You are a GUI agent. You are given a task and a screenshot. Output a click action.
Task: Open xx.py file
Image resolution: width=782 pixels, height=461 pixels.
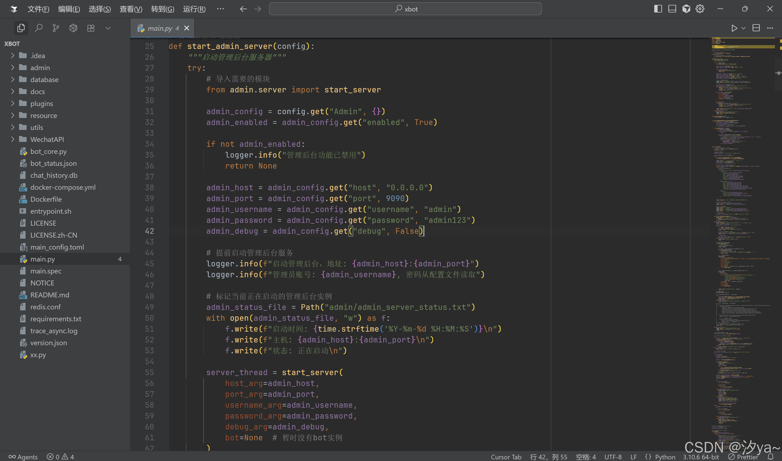pos(65,355)
